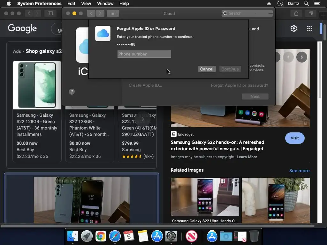
Task: Visit the Engadget page
Action: pos(295,138)
